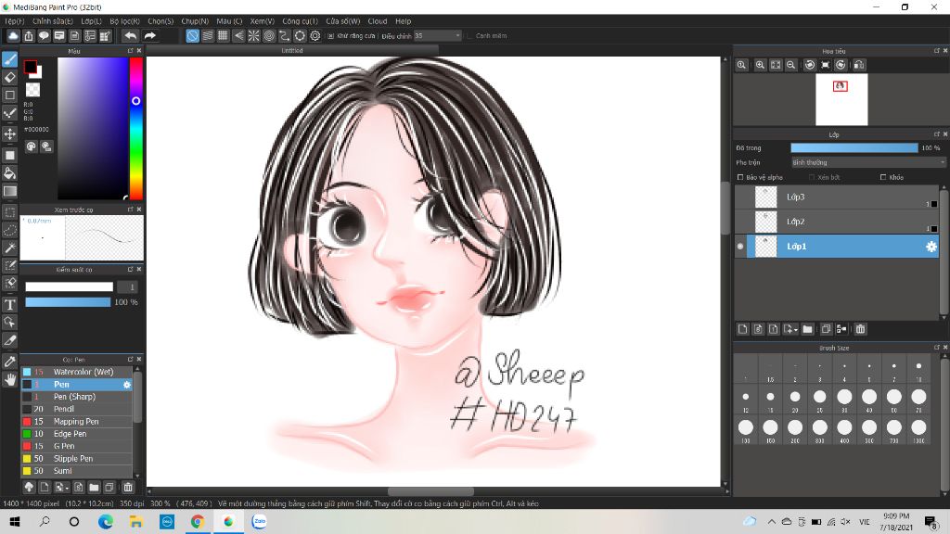Click the Lớp2 layer thumbnail

[765, 222]
